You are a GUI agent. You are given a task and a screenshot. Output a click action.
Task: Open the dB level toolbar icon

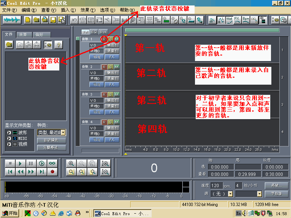click(212, 20)
